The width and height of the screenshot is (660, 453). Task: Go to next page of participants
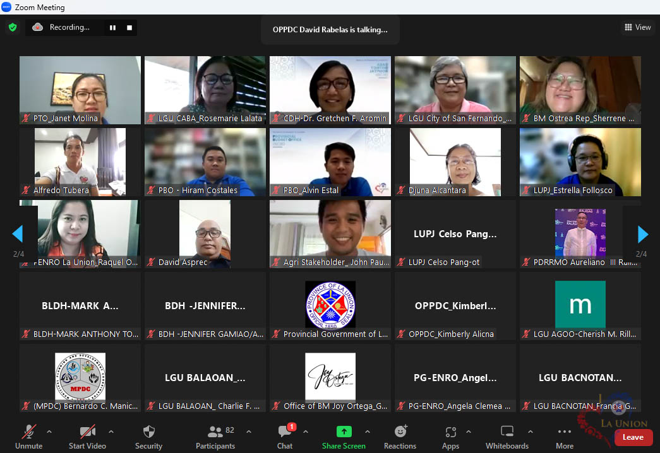pyautogui.click(x=643, y=234)
